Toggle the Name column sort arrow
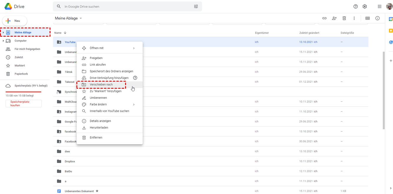The image size is (393, 194). [65, 33]
